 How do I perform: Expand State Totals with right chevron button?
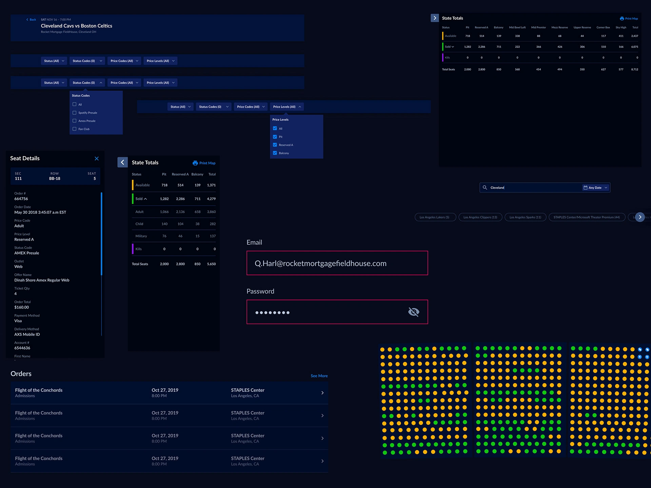[435, 18]
